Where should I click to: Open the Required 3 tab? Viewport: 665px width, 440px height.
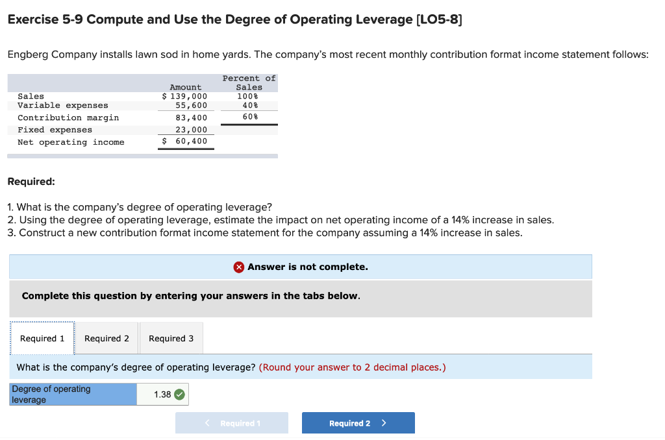171,337
